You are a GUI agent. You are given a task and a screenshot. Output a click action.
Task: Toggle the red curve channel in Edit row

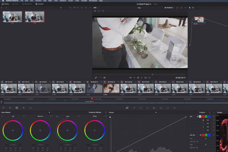203,117
